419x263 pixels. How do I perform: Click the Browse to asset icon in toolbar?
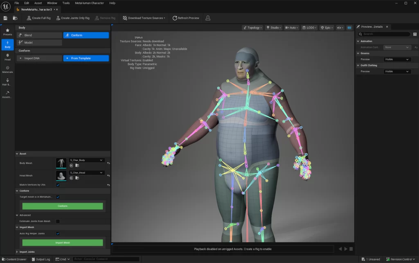click(x=15, y=18)
